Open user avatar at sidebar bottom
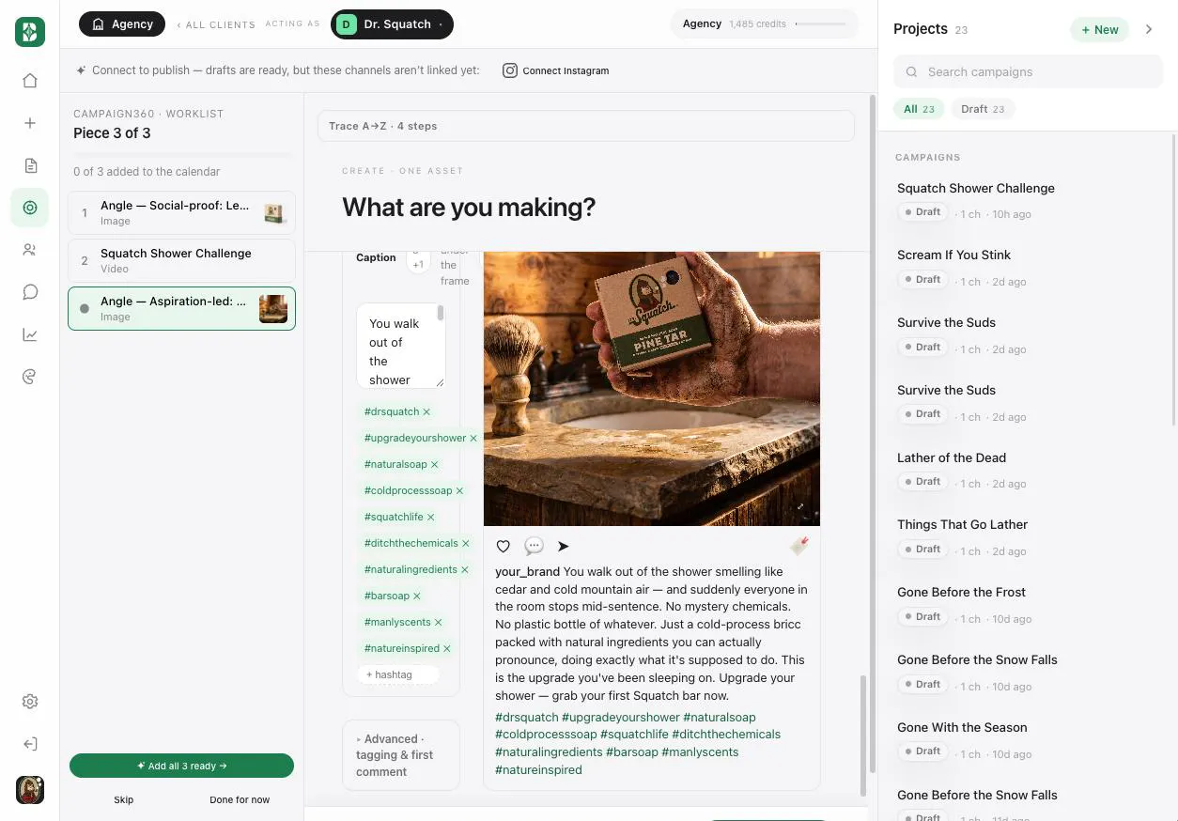 click(x=30, y=789)
